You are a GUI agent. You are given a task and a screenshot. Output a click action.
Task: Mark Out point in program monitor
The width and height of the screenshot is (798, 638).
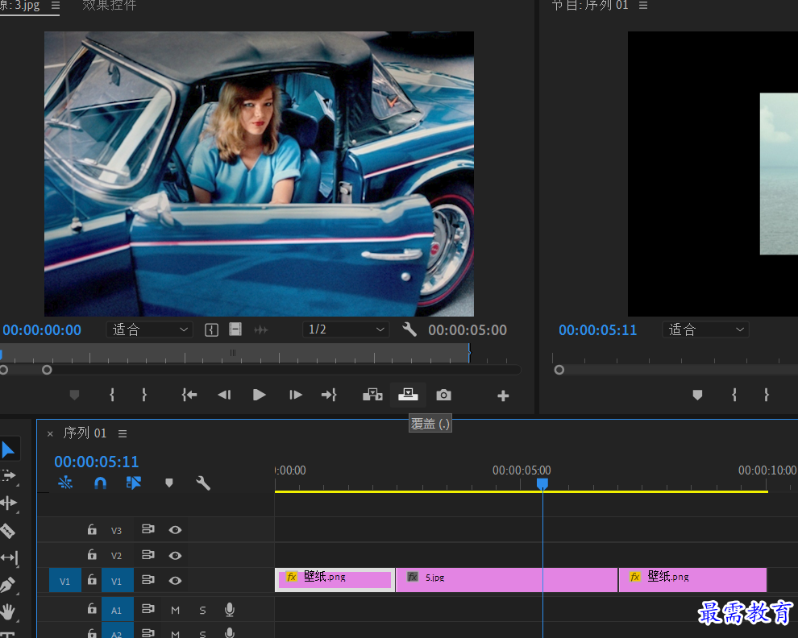(x=767, y=395)
